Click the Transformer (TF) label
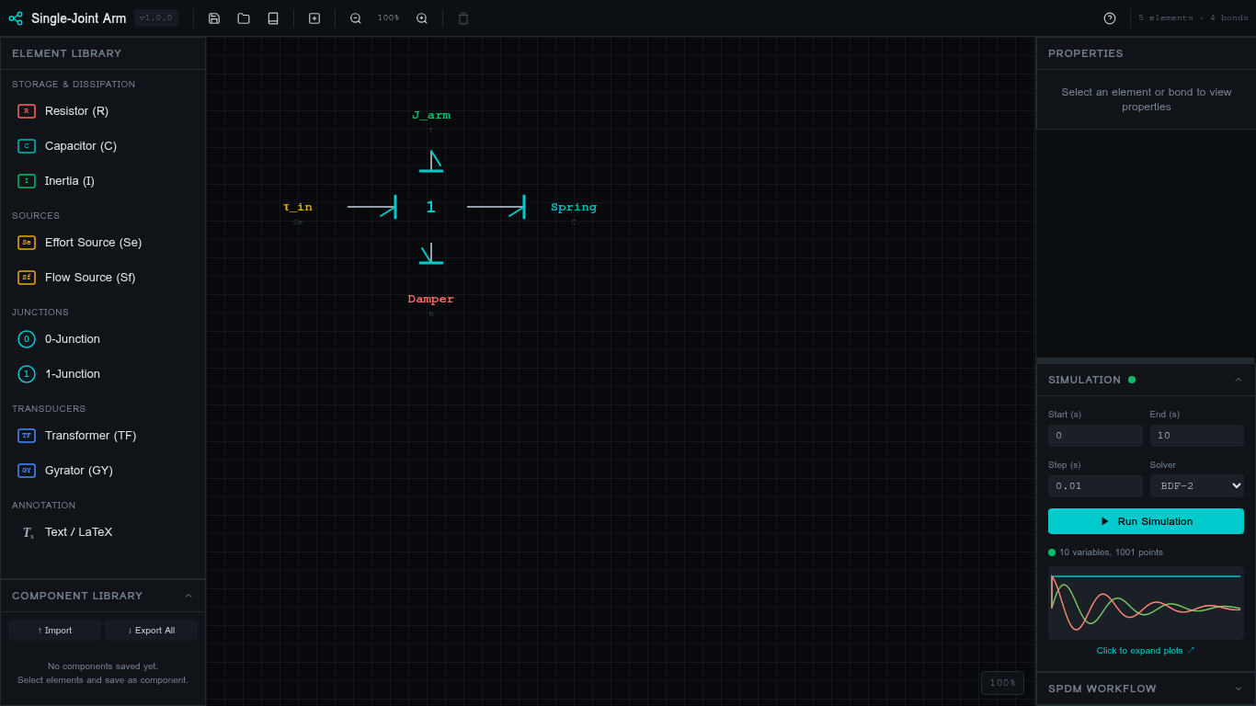The image size is (1256, 706). tap(90, 436)
